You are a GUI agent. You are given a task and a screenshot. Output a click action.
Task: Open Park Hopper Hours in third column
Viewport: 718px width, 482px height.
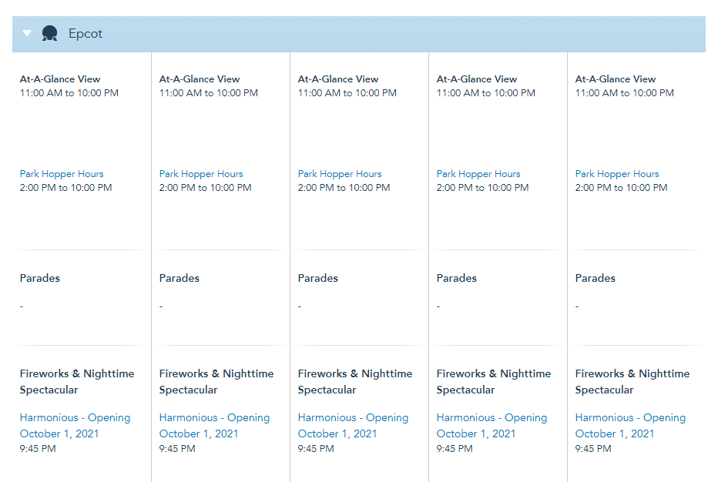tap(340, 174)
